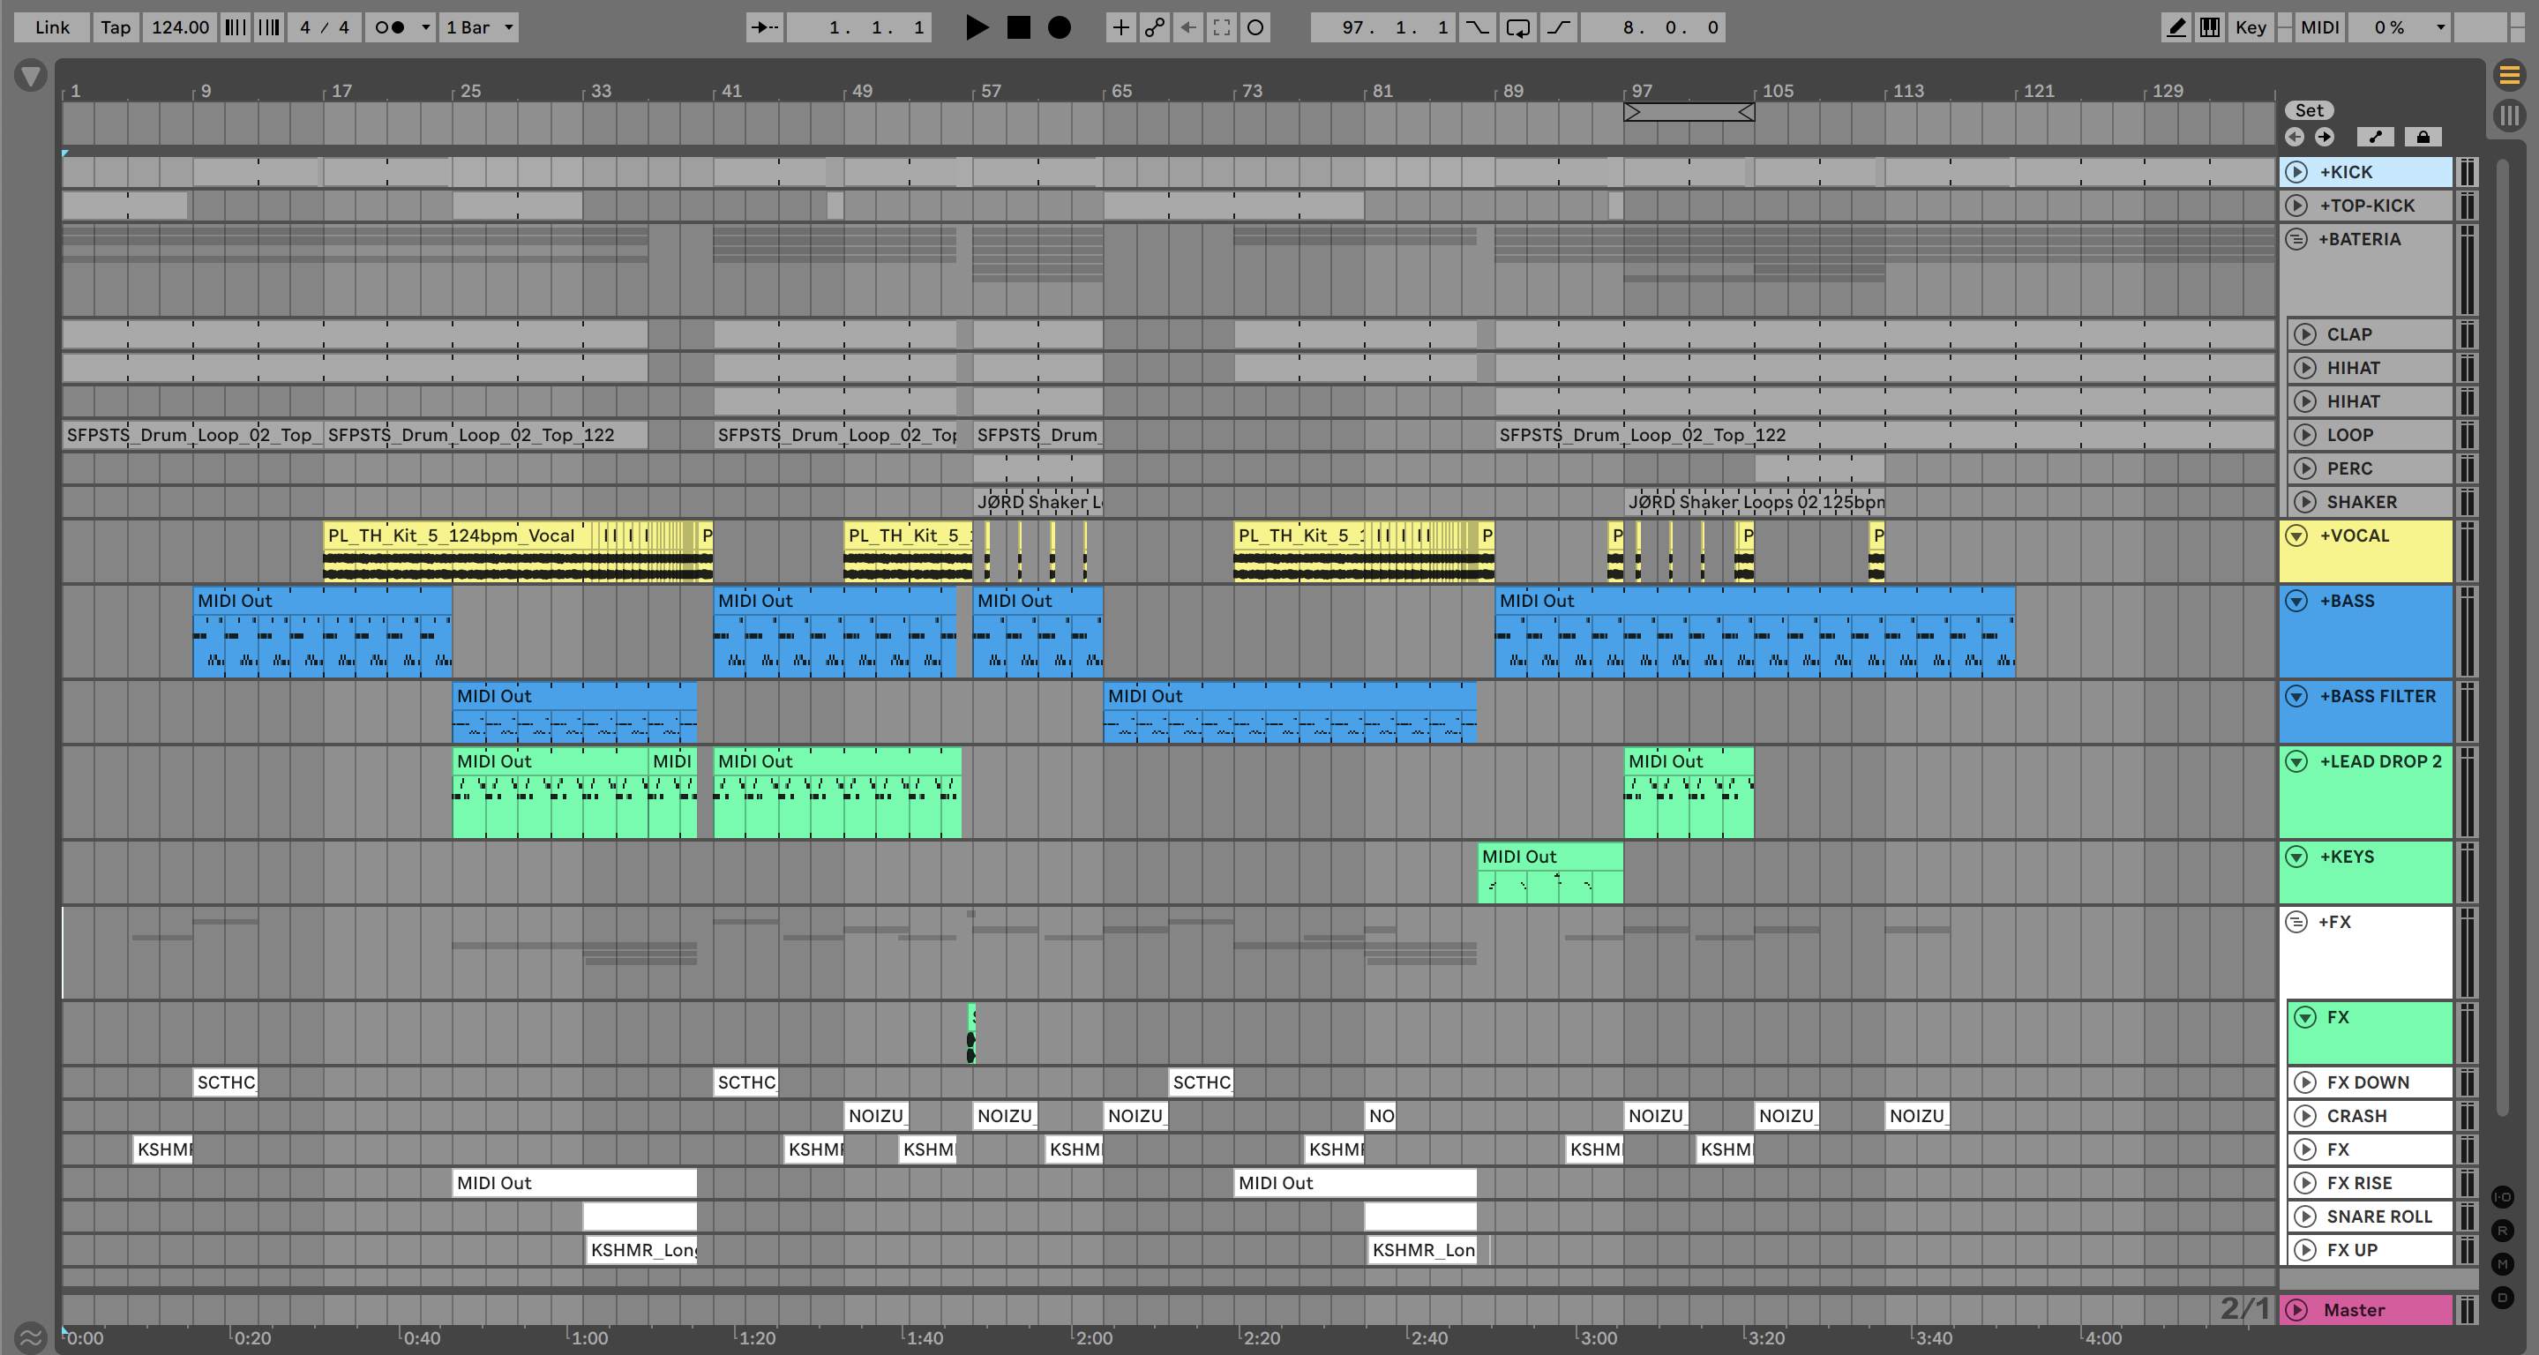This screenshot has height=1355, width=2539.
Task: Start playback with the Play button
Action: (976, 27)
